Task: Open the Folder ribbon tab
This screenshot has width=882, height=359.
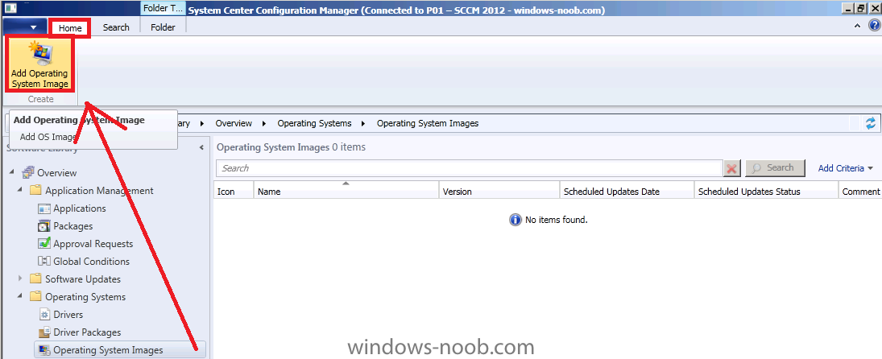Action: pos(163,27)
